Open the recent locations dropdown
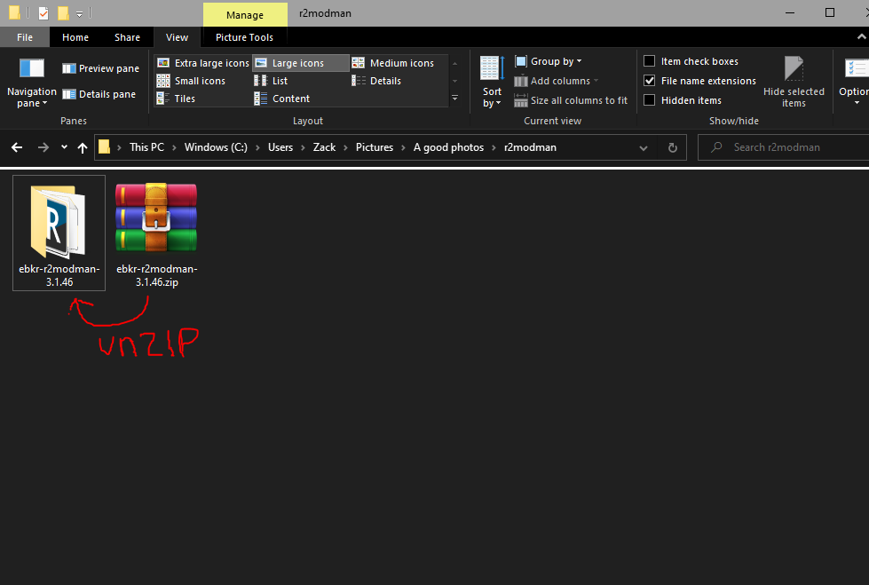 [64, 147]
